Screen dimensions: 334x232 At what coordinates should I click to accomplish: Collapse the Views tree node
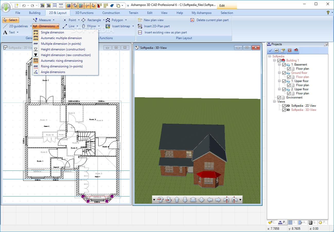[x=275, y=102]
